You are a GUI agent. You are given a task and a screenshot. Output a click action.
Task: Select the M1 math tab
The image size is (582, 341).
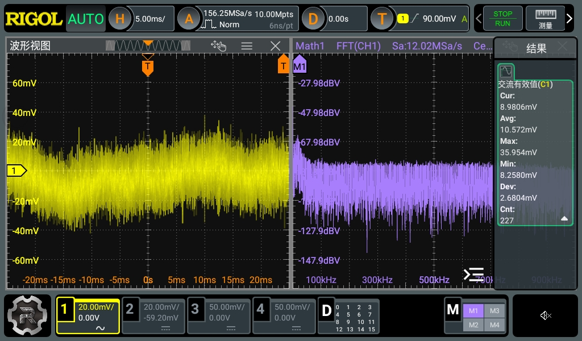473,310
